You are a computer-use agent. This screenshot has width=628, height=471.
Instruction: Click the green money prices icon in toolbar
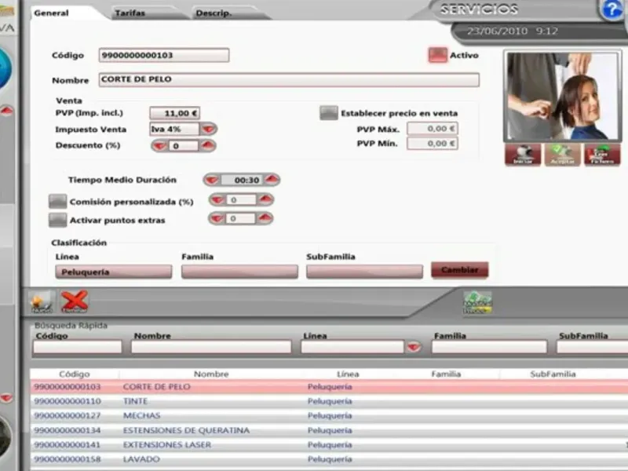477,303
